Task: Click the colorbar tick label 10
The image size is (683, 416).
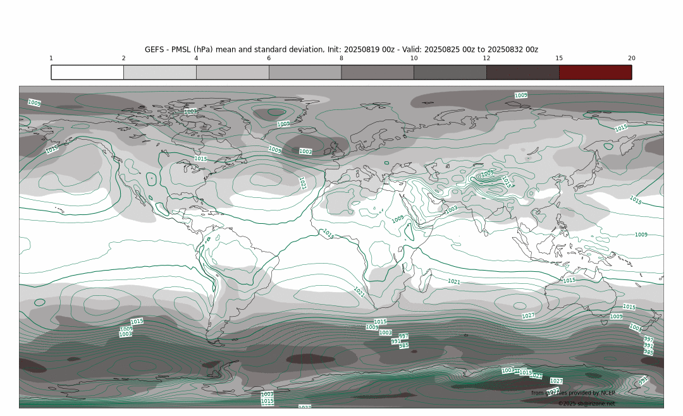Action: [x=414, y=58]
